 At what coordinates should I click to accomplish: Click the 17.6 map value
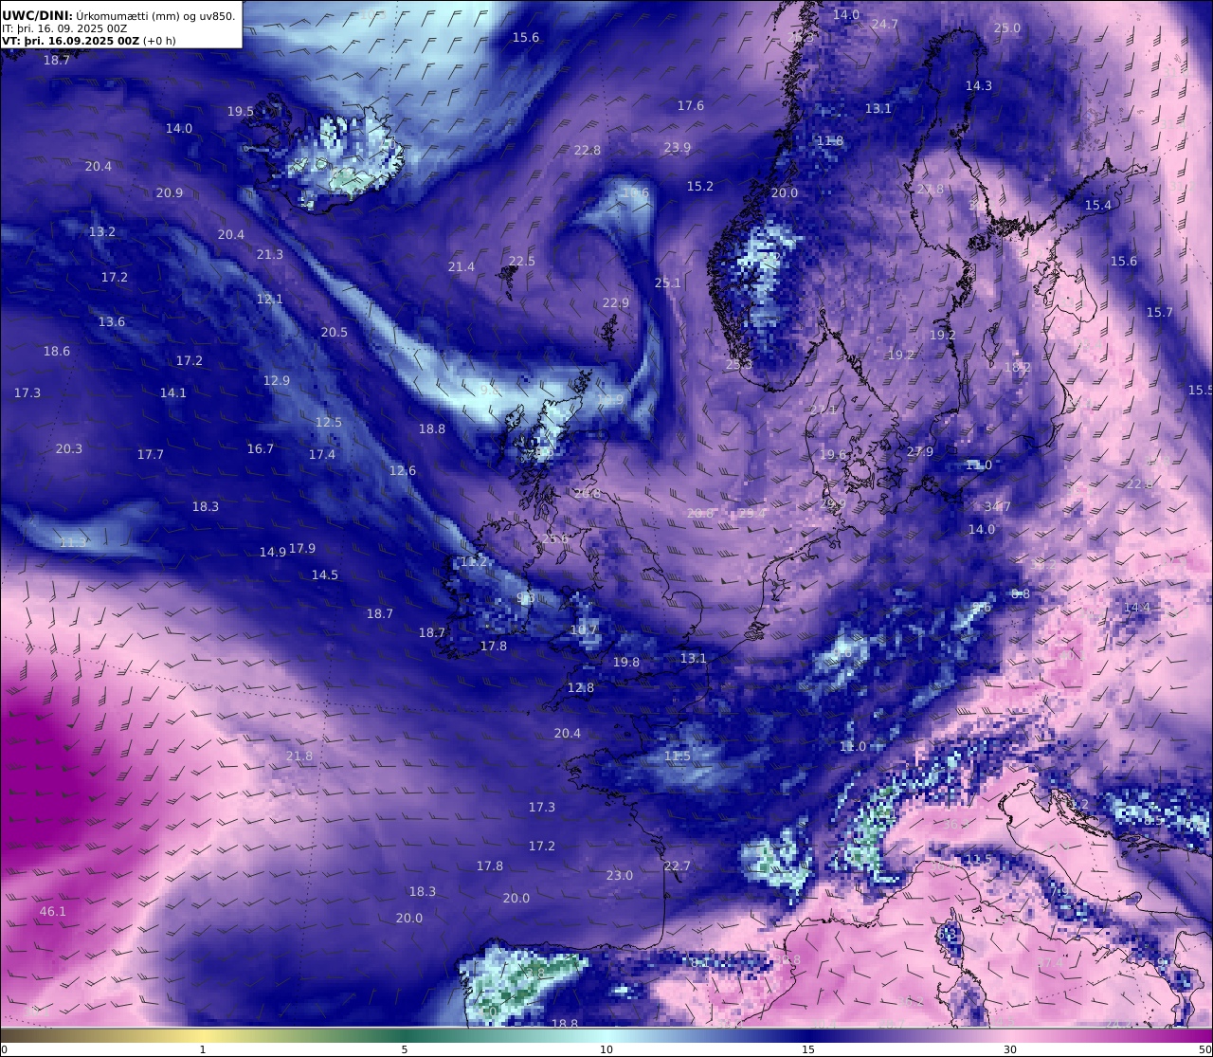[x=691, y=106]
